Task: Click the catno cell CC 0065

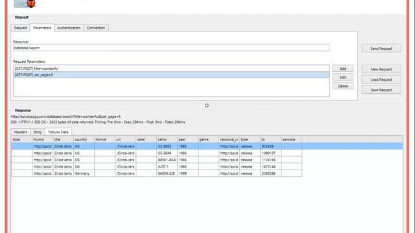Action: [x=167, y=146]
